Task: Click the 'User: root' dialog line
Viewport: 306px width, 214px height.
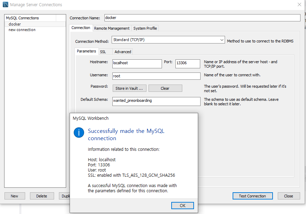Action: [x=97, y=170]
